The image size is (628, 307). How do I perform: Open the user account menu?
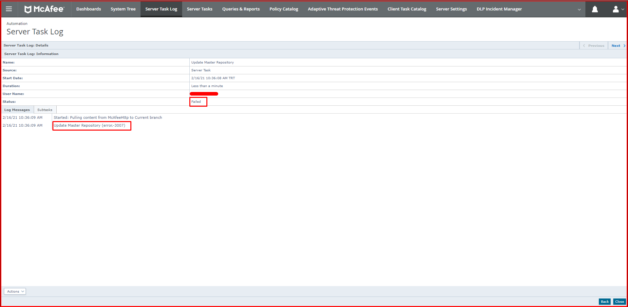pos(618,9)
